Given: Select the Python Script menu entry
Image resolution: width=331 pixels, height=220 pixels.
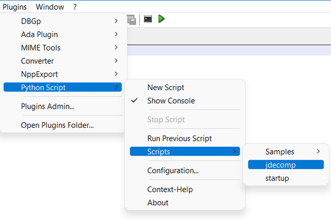Looking at the screenshot, I should 63,87.
